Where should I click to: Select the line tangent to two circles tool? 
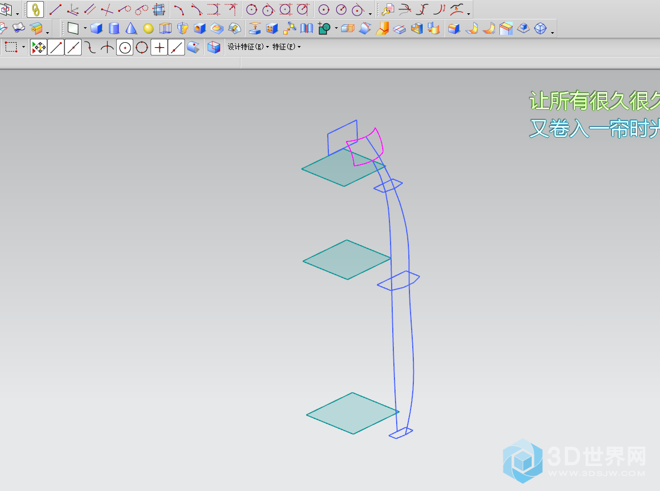pyautogui.click(x=142, y=9)
